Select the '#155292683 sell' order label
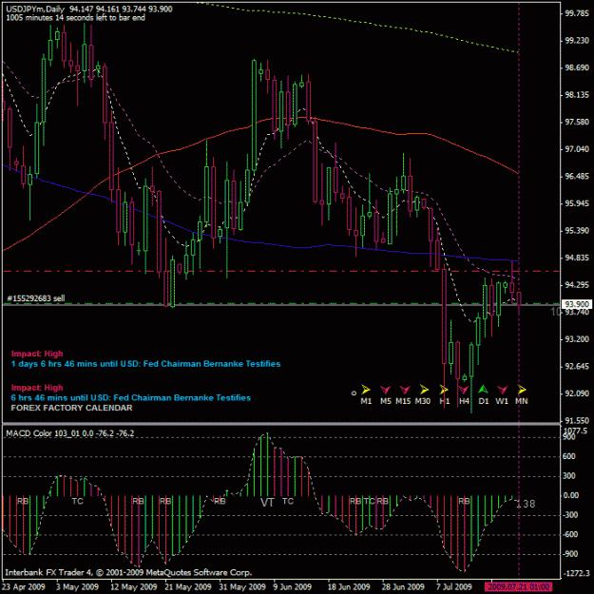This screenshot has width=594, height=594. [36, 298]
